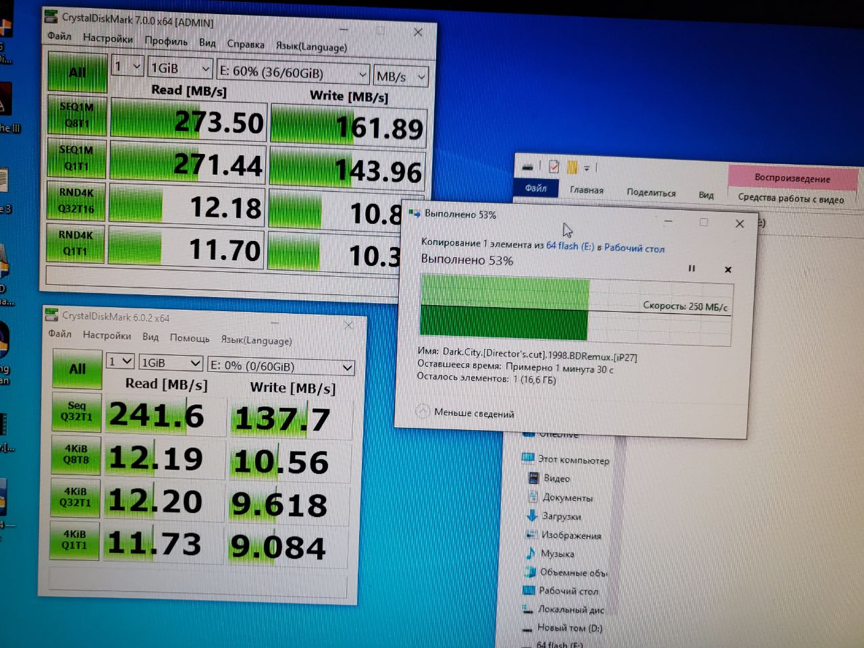Click the 161.89 sequential write result
This screenshot has width=864, height=648.
[x=348, y=126]
